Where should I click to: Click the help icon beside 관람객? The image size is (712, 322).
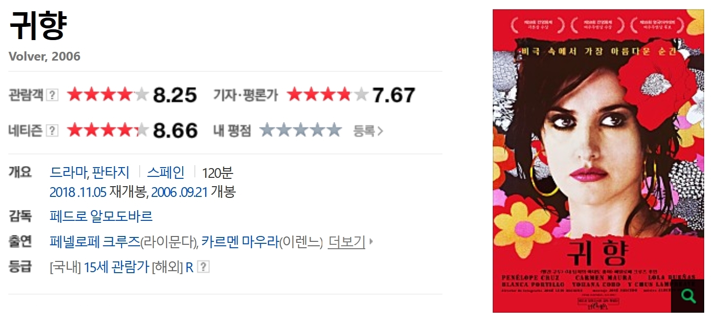coord(52,95)
